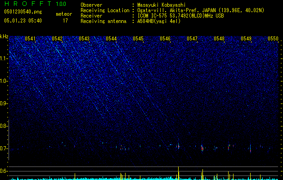
Task: Click the Observer label
Action: pyautogui.click(x=91, y=5)
